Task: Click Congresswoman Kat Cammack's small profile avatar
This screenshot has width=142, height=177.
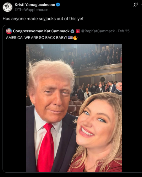Action: [9, 31]
